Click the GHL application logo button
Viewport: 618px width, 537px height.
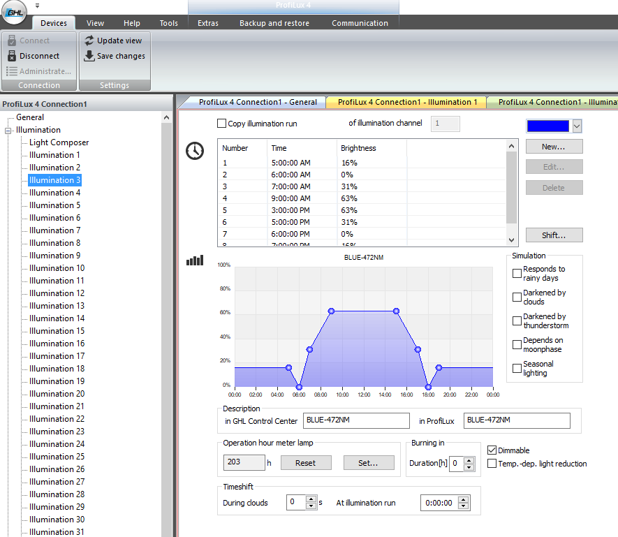(15, 13)
